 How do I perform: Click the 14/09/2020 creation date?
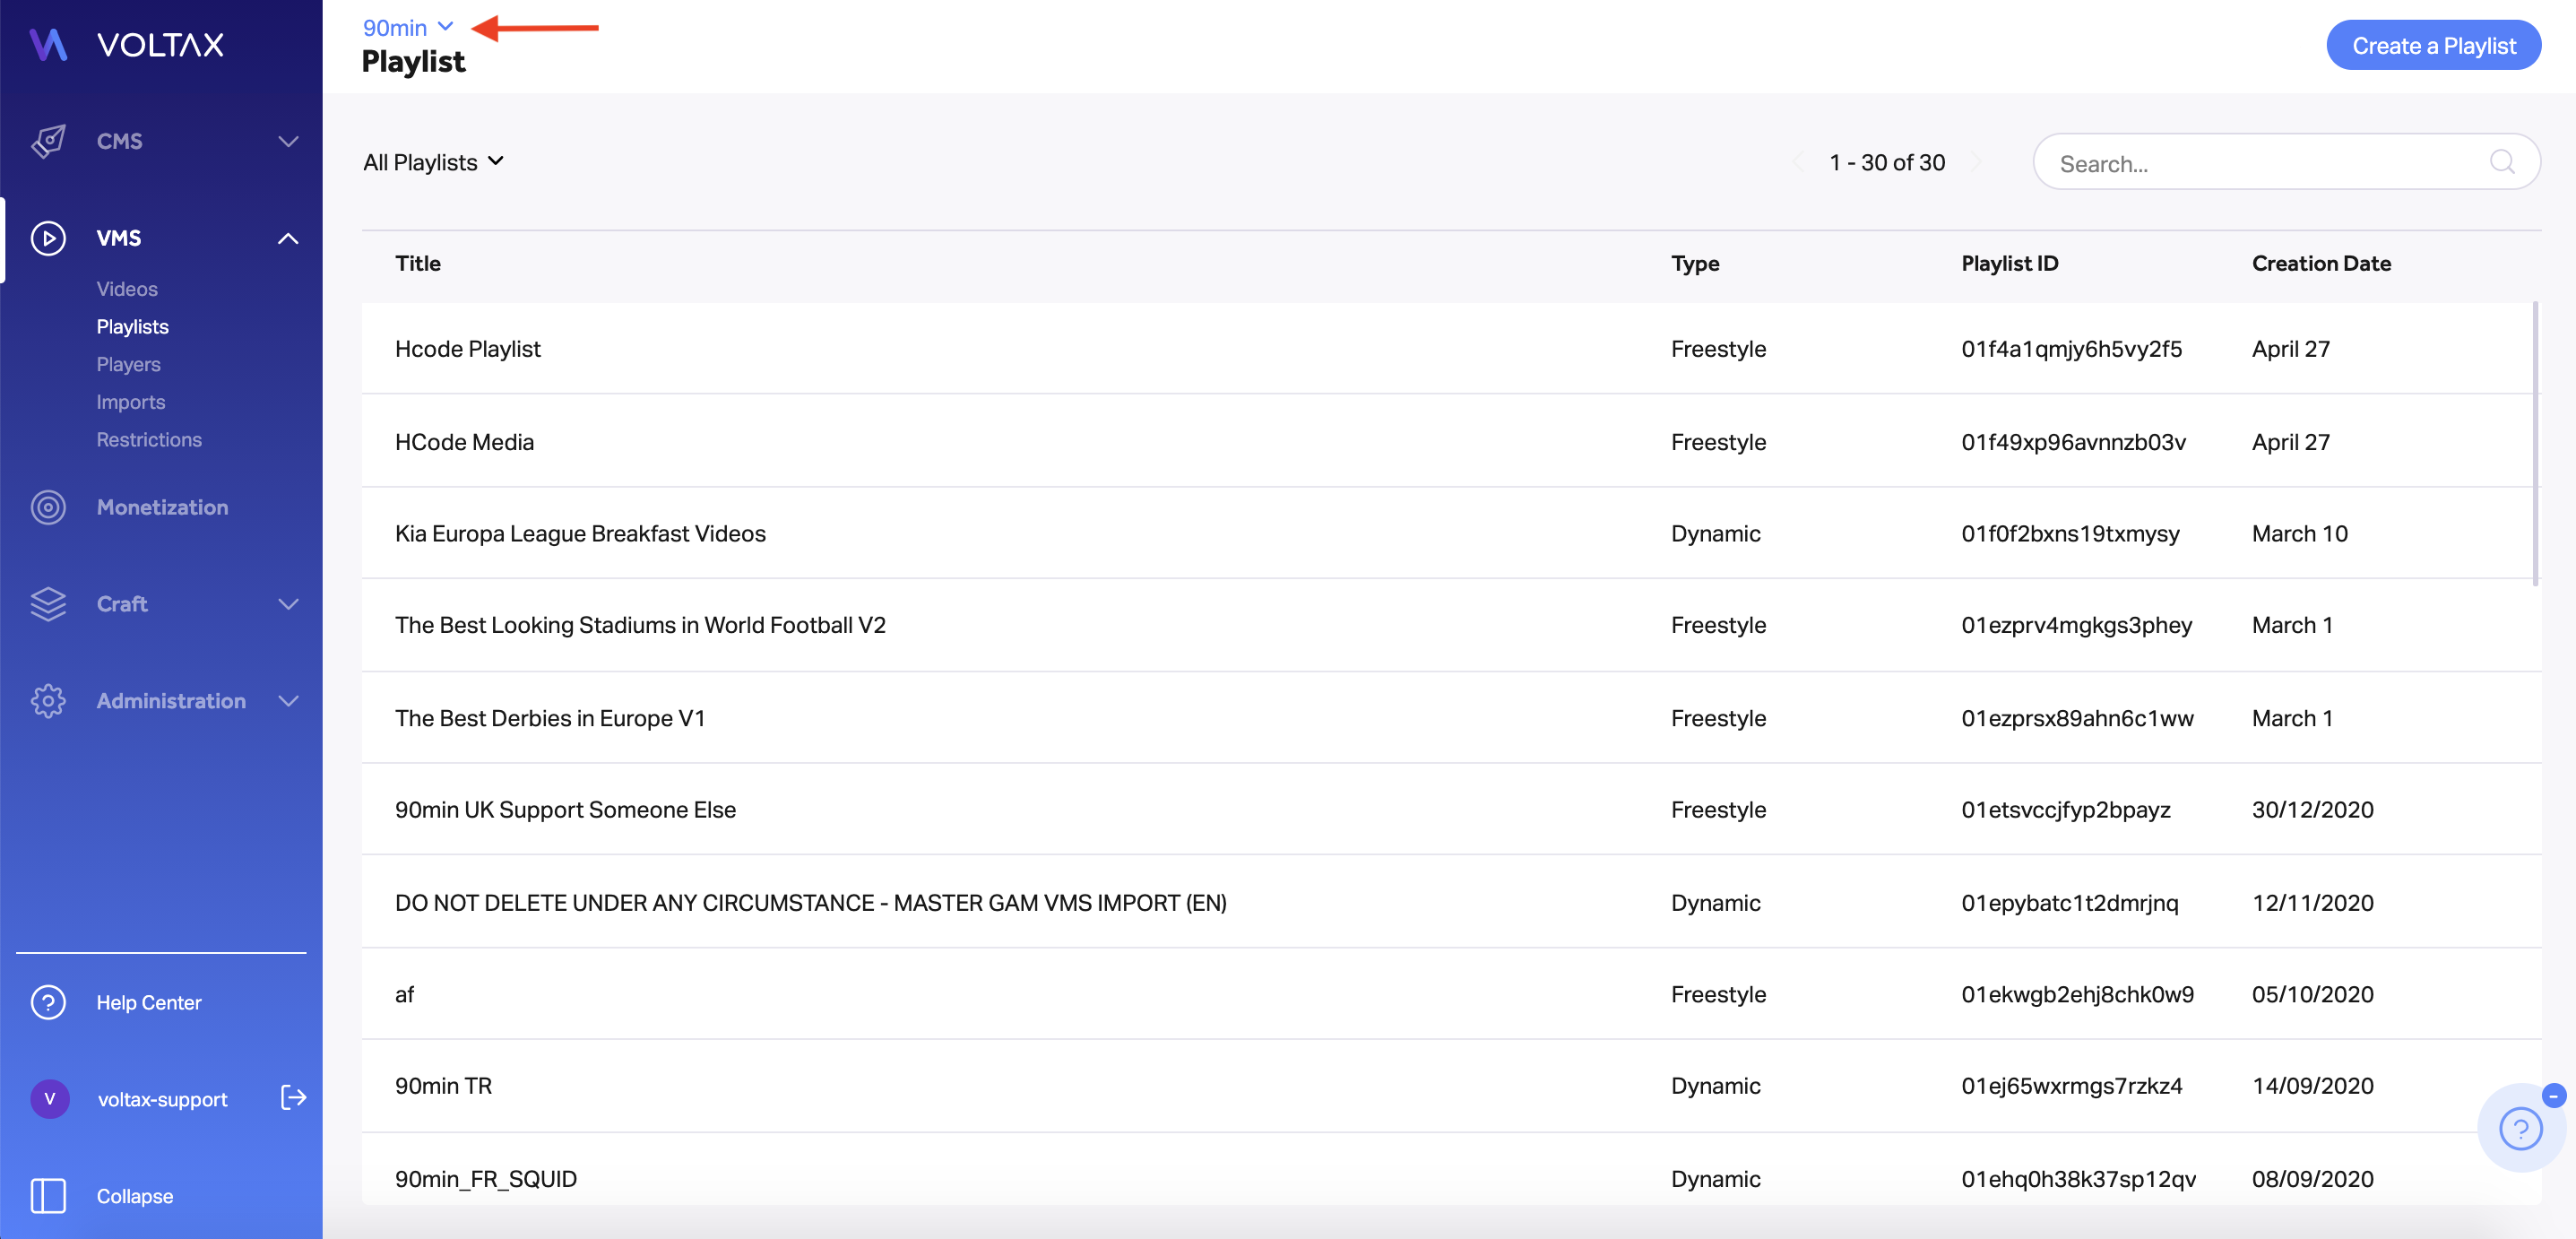(2312, 1086)
